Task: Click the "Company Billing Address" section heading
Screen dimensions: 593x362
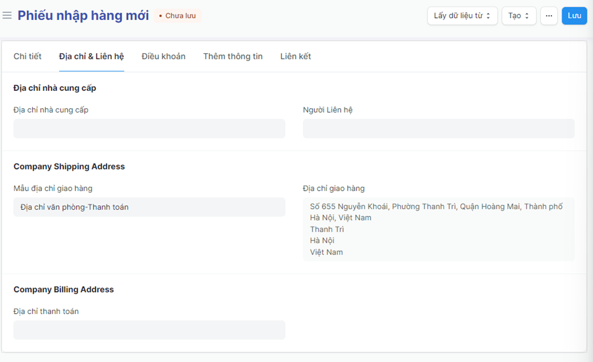Action: click(x=64, y=289)
